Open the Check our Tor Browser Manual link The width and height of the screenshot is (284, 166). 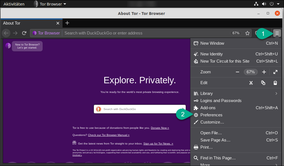pyautogui.click(x=109, y=135)
